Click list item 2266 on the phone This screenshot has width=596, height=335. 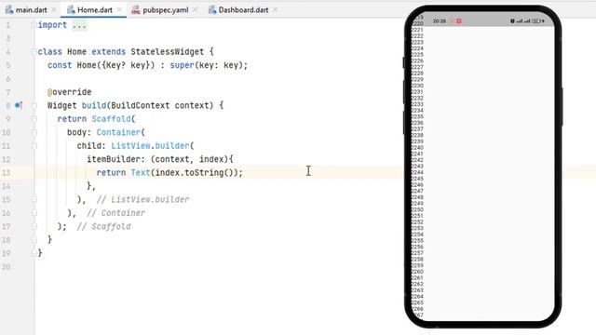[x=417, y=309]
